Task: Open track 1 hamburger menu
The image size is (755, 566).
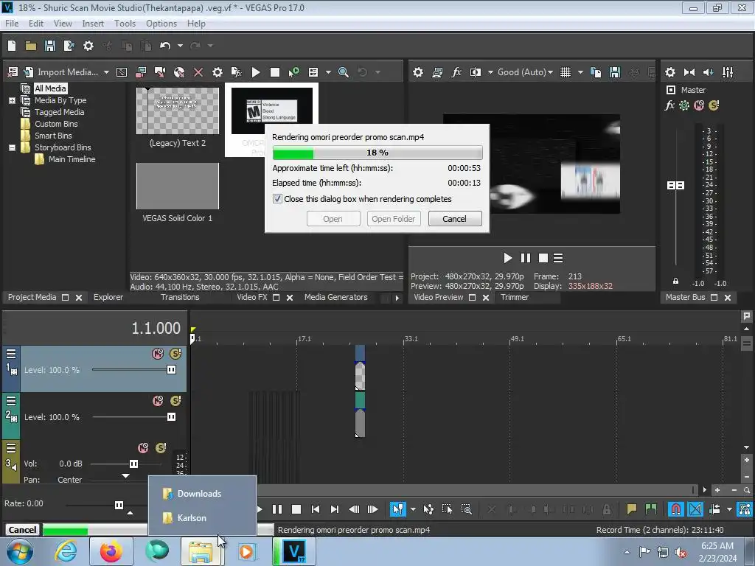Action: [10, 354]
